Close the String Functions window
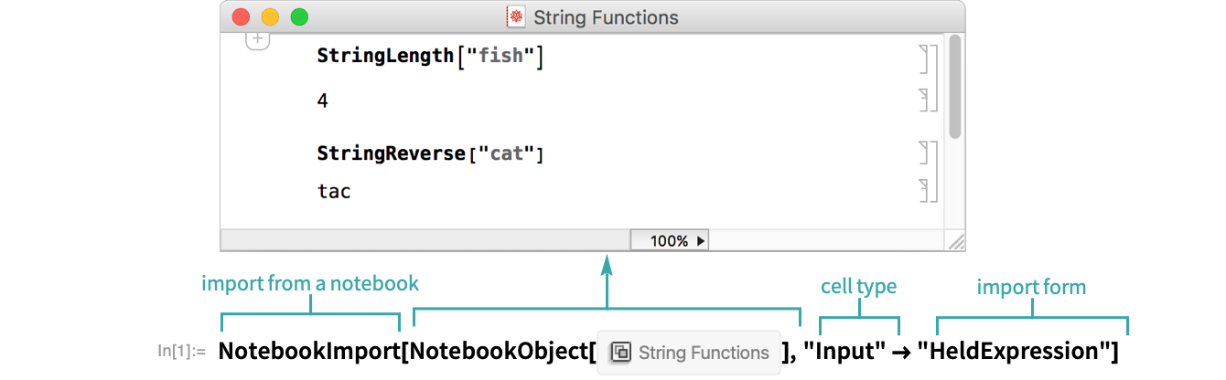 coord(242,17)
